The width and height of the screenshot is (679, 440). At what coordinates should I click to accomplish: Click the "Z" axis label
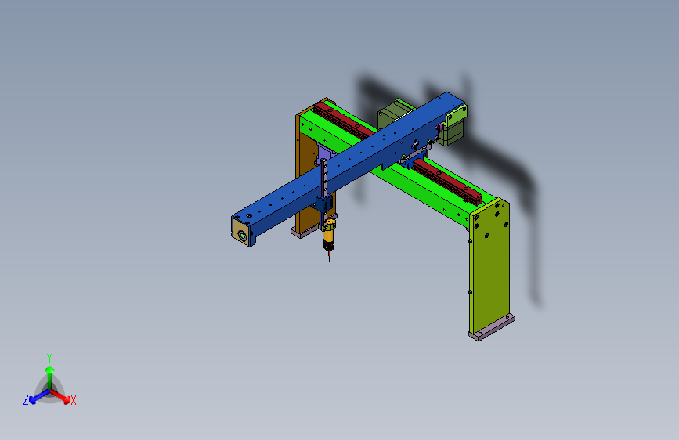tap(26, 400)
